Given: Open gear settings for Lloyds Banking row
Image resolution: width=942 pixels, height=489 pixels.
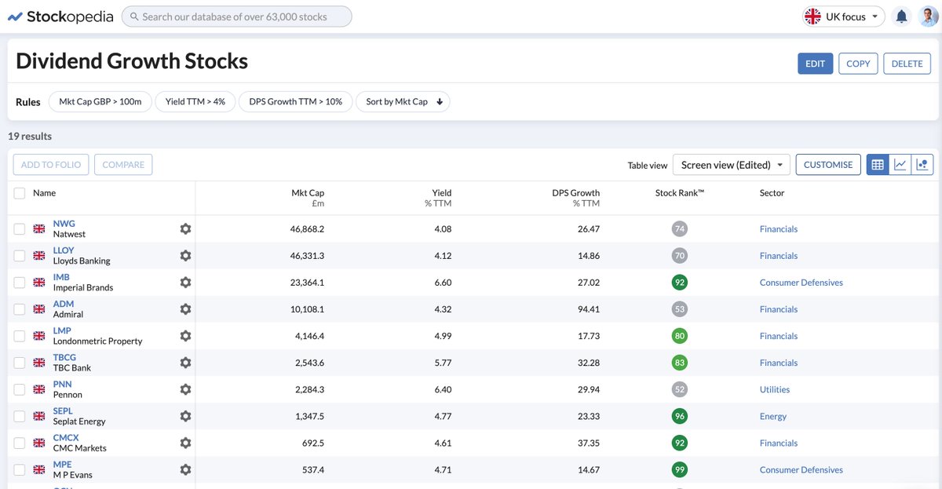Looking at the screenshot, I should pos(185,256).
